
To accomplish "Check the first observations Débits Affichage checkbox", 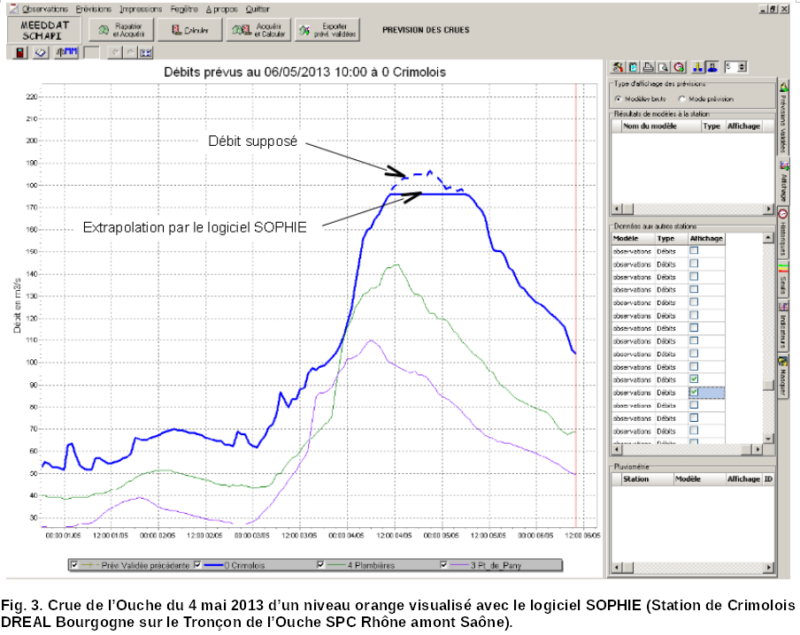I will point(694,250).
